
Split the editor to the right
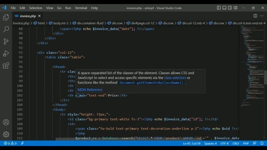tap(255, 16)
